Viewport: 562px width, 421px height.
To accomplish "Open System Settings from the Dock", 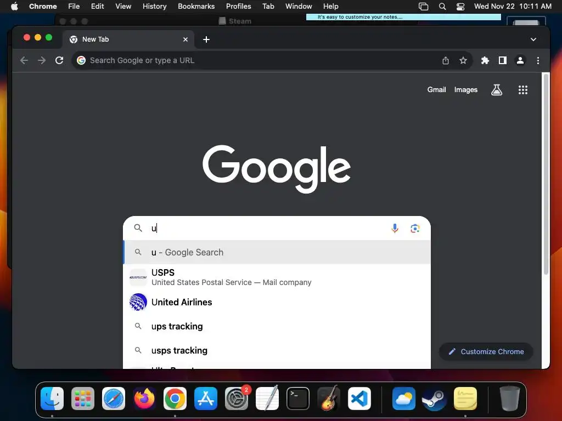I will [237, 399].
